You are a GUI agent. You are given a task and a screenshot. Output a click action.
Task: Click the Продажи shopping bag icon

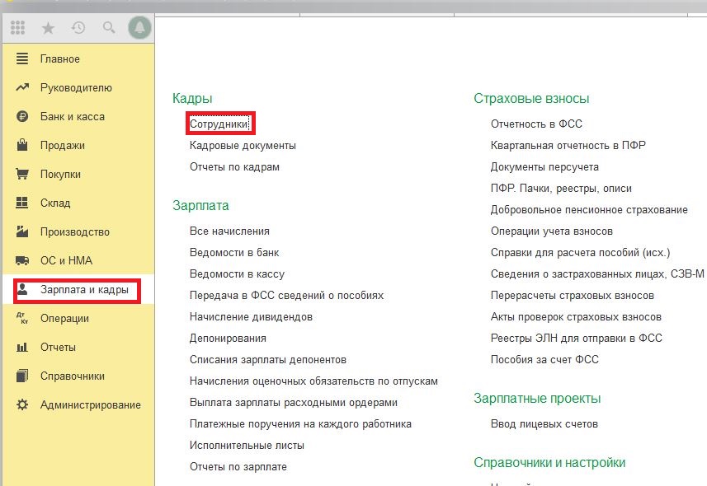coord(22,145)
